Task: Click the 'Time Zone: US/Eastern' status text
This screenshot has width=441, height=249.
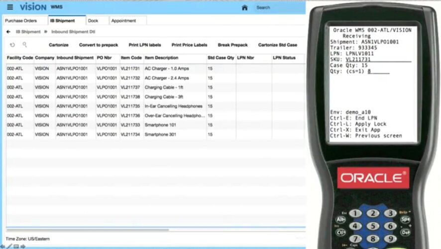Action: coord(27,239)
